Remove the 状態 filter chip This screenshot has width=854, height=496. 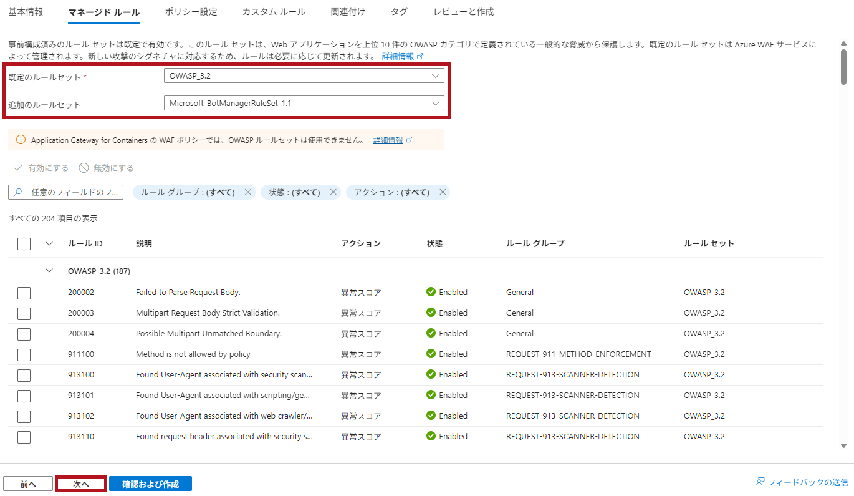point(333,192)
